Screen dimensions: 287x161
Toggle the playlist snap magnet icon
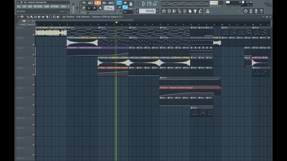(x=22, y=17)
